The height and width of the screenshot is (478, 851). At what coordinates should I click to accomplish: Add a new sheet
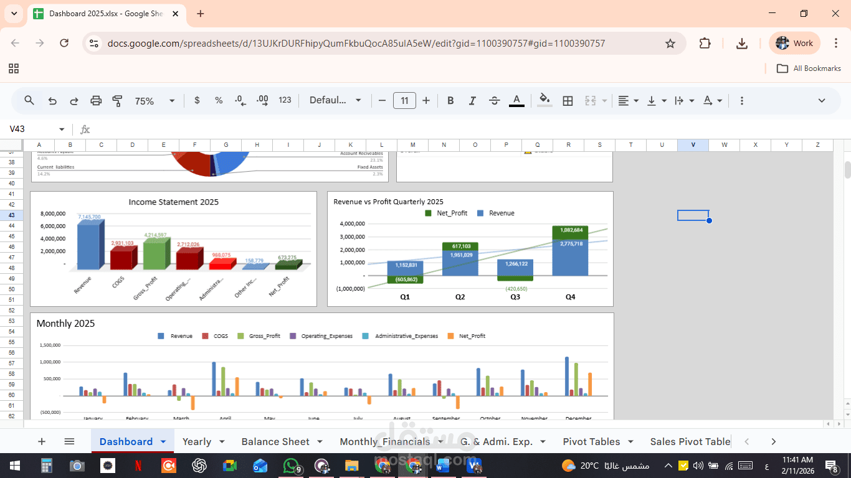(x=42, y=441)
